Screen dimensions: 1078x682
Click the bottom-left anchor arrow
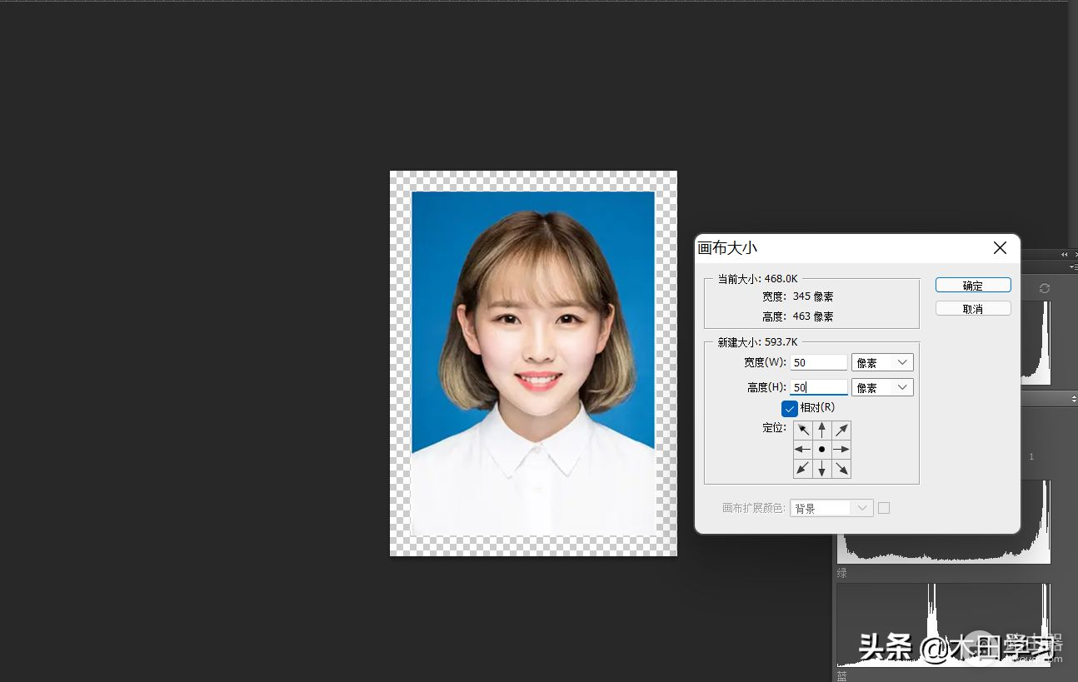(x=802, y=469)
